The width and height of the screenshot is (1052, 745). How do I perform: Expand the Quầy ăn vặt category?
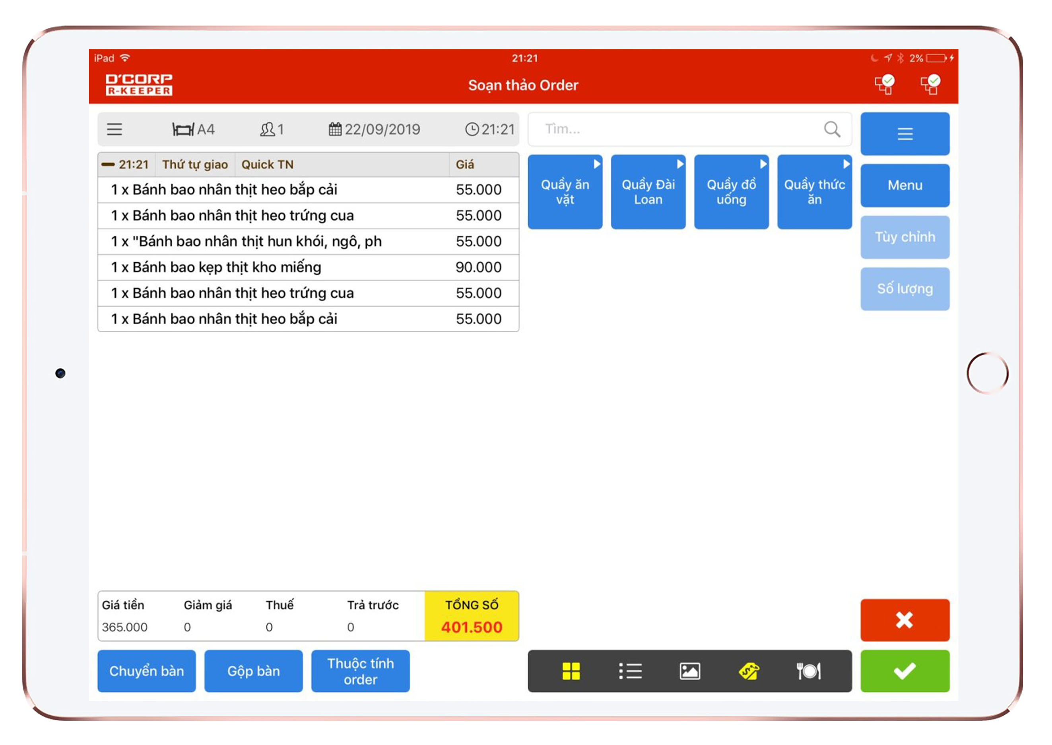[565, 192]
